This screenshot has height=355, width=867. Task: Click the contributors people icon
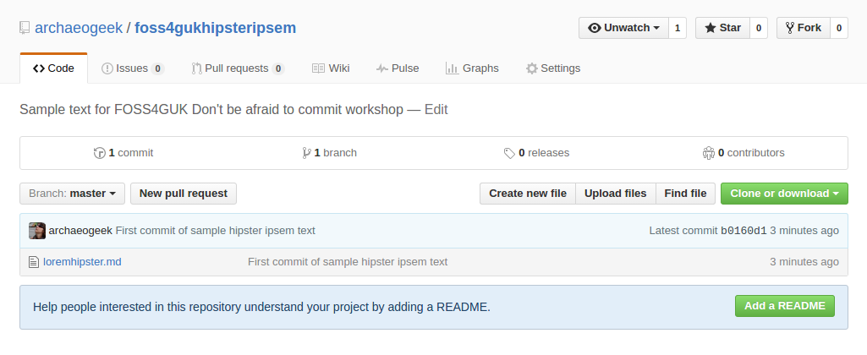point(708,153)
